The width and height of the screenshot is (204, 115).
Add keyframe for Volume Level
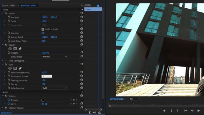click(x=74, y=104)
